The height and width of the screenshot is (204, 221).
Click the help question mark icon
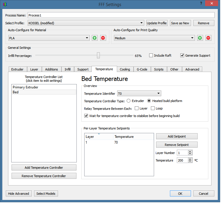(201, 3)
